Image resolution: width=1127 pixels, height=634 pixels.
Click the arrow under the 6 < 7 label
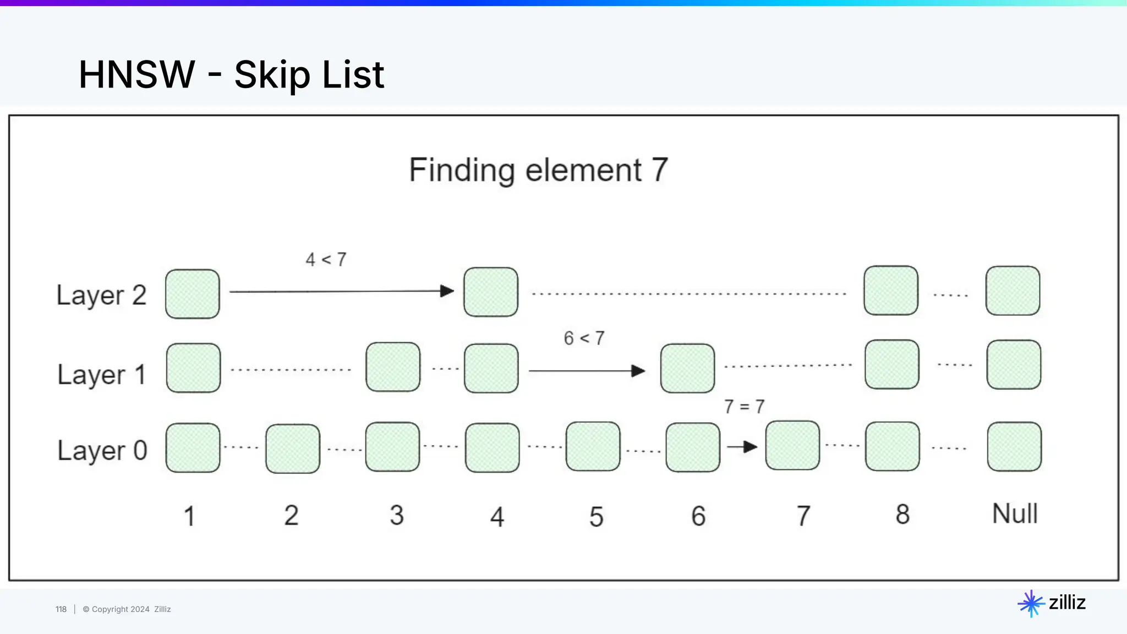(x=586, y=371)
